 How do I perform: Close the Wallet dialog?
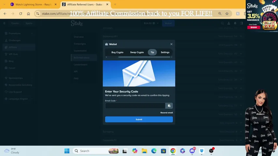click(171, 44)
